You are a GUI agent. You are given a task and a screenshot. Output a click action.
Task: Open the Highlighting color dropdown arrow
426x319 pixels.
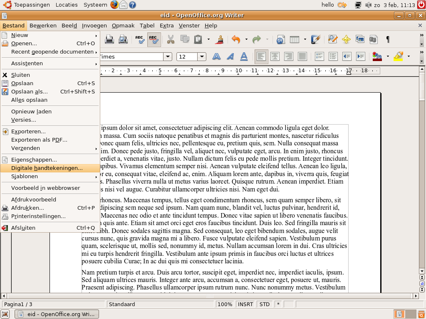(409, 56)
